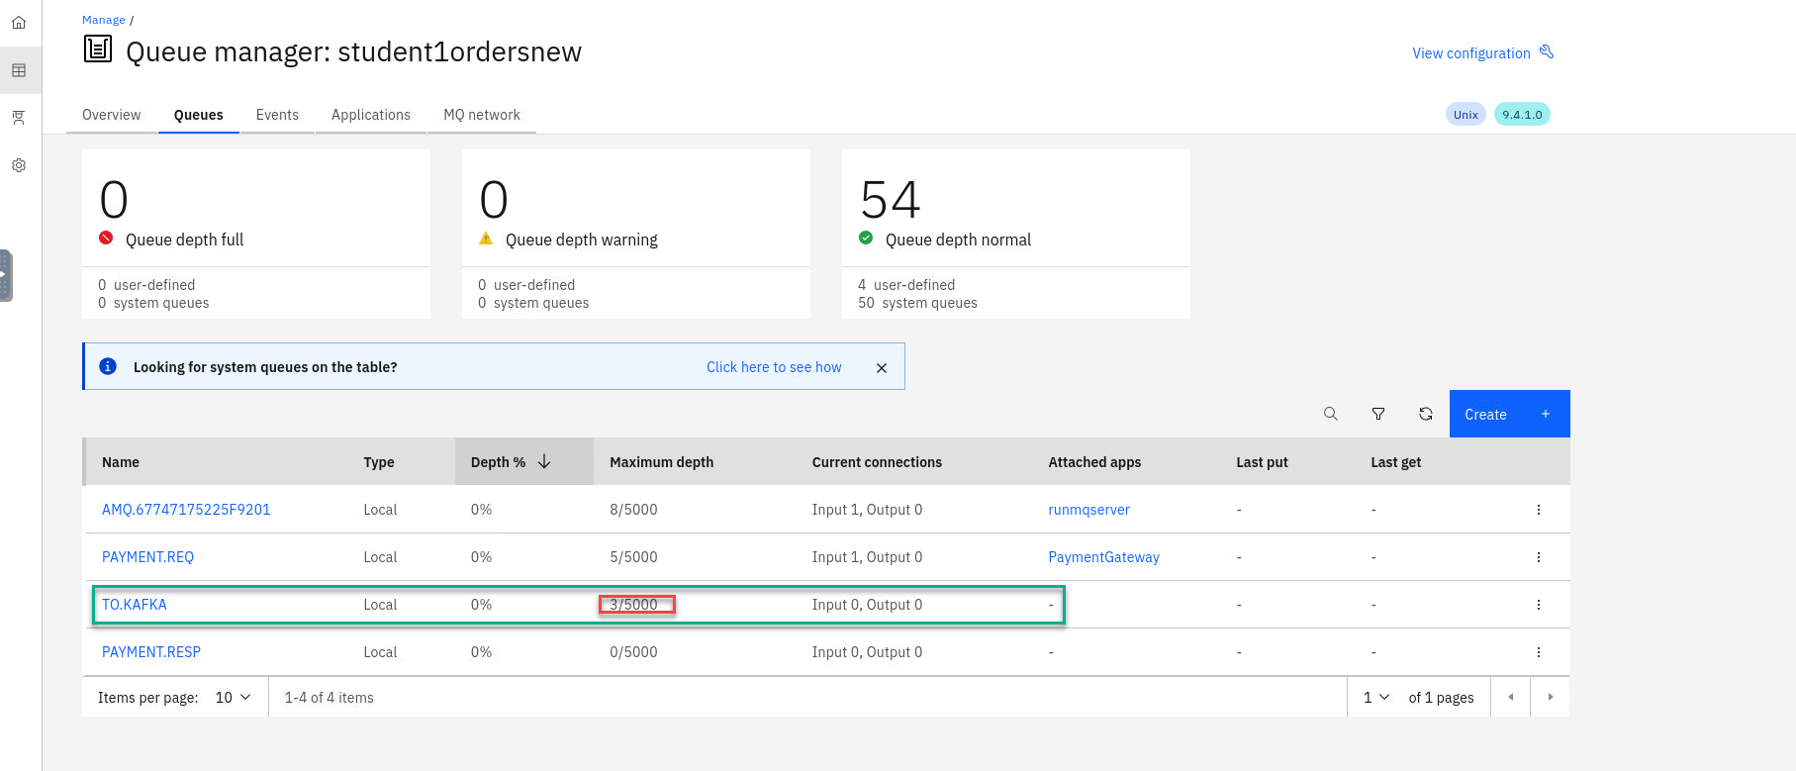Click the runmqserver attached app link

click(1088, 510)
